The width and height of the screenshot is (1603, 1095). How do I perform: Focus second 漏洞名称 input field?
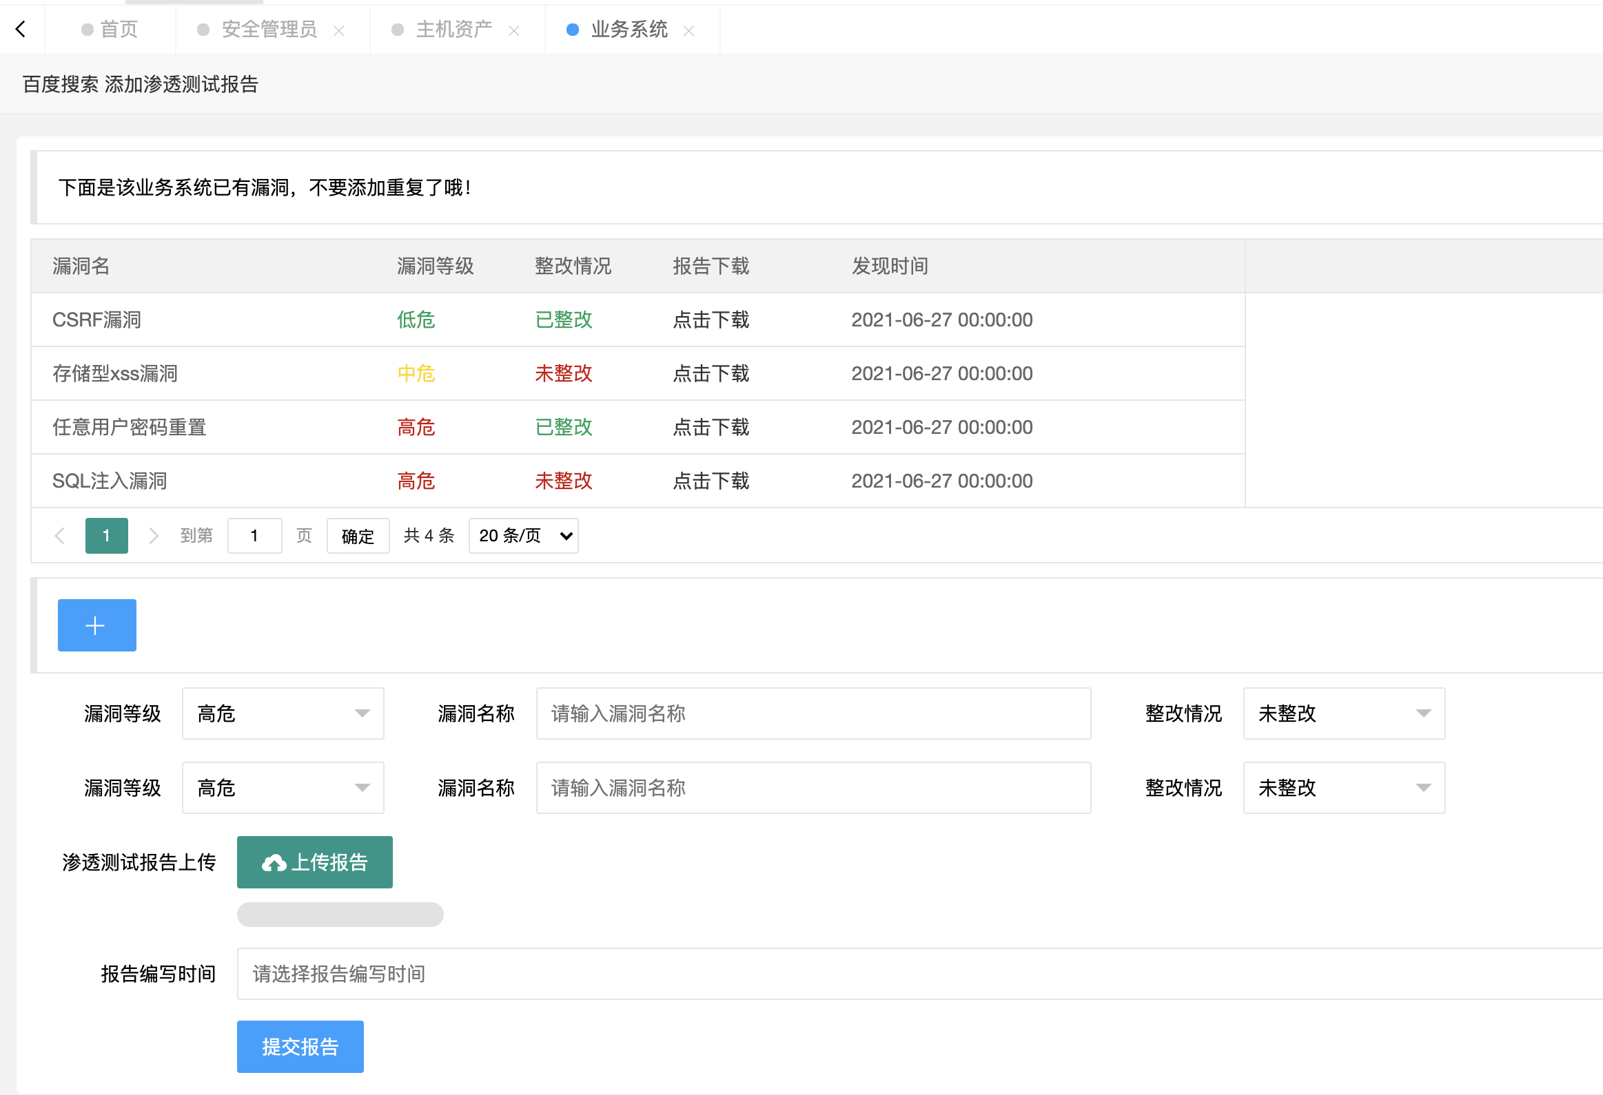(813, 788)
